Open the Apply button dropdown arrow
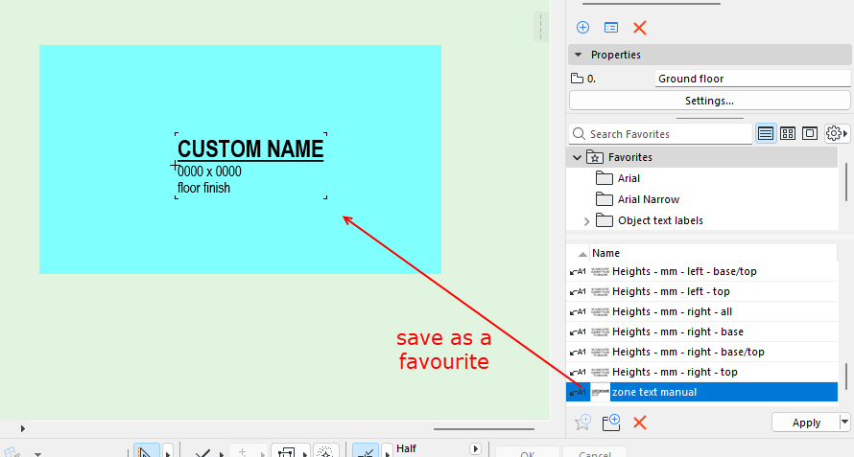 (844, 422)
